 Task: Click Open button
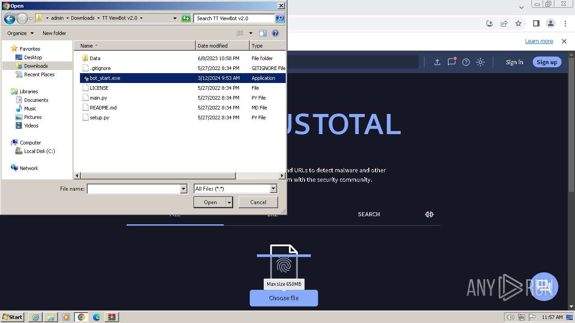point(210,202)
